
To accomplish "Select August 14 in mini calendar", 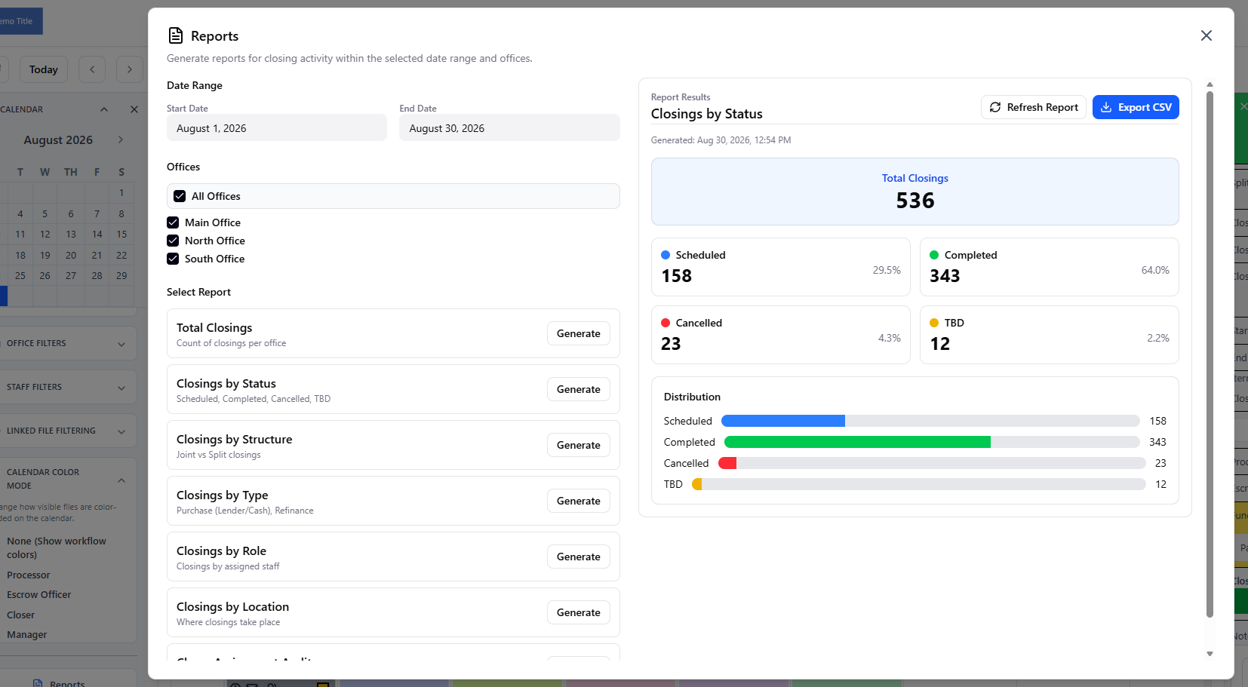I will point(97,234).
